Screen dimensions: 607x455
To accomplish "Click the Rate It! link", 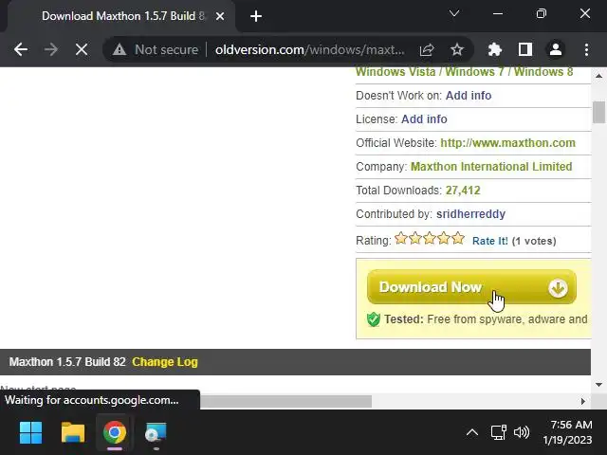I will pos(490,241).
